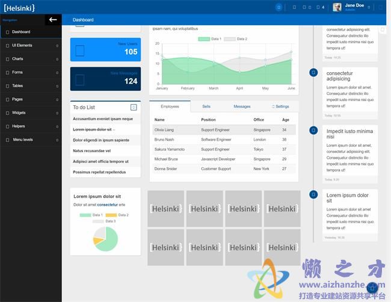Expand the Widgets menu
Viewport: 391px width, 302px height.
pos(31,112)
